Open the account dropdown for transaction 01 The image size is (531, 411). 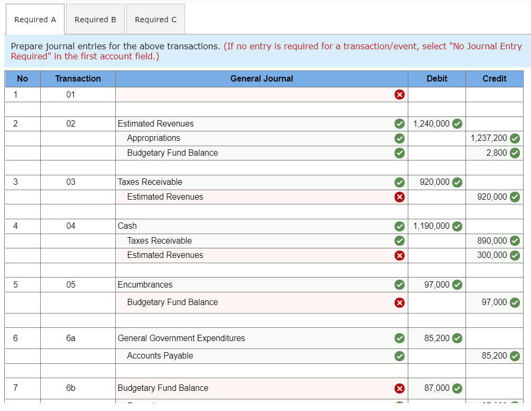pyautogui.click(x=254, y=95)
